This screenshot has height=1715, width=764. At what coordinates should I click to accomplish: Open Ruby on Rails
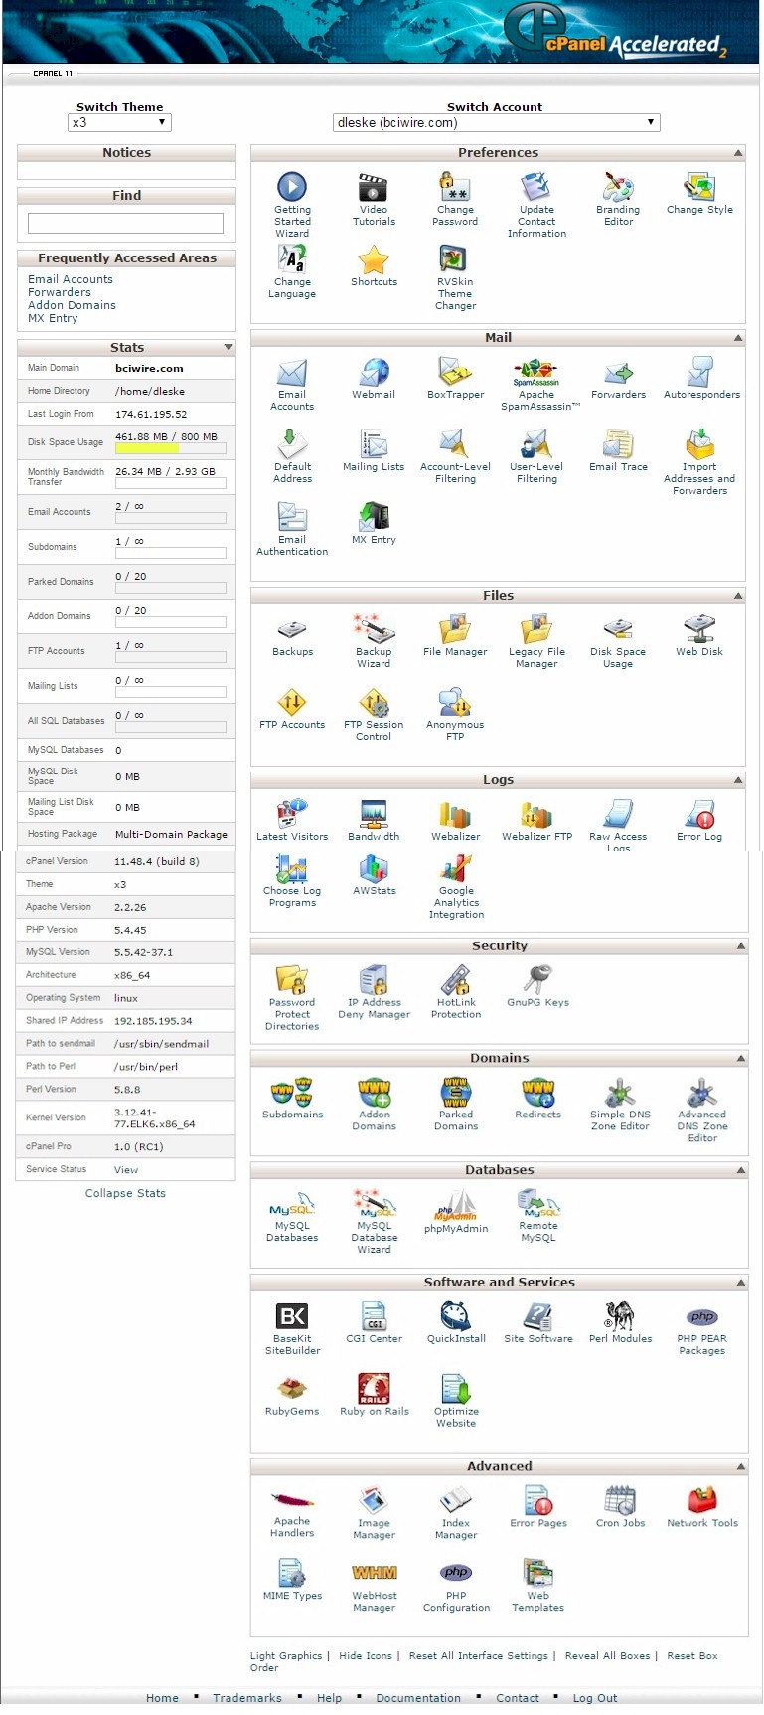(374, 1389)
